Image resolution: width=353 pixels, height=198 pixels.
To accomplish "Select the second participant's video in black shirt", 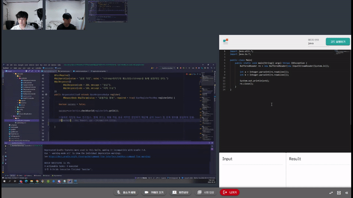I will [65, 15].
